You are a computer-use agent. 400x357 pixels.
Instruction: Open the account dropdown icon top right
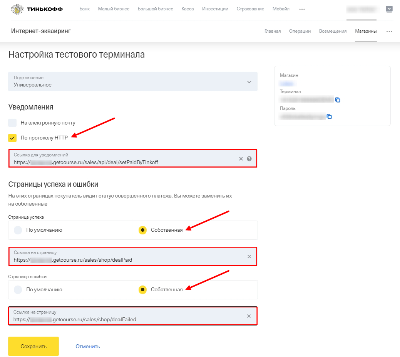[x=389, y=9]
